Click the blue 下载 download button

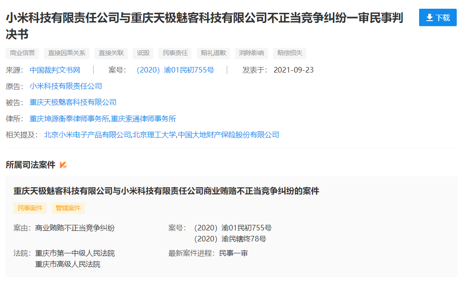pyautogui.click(x=437, y=17)
